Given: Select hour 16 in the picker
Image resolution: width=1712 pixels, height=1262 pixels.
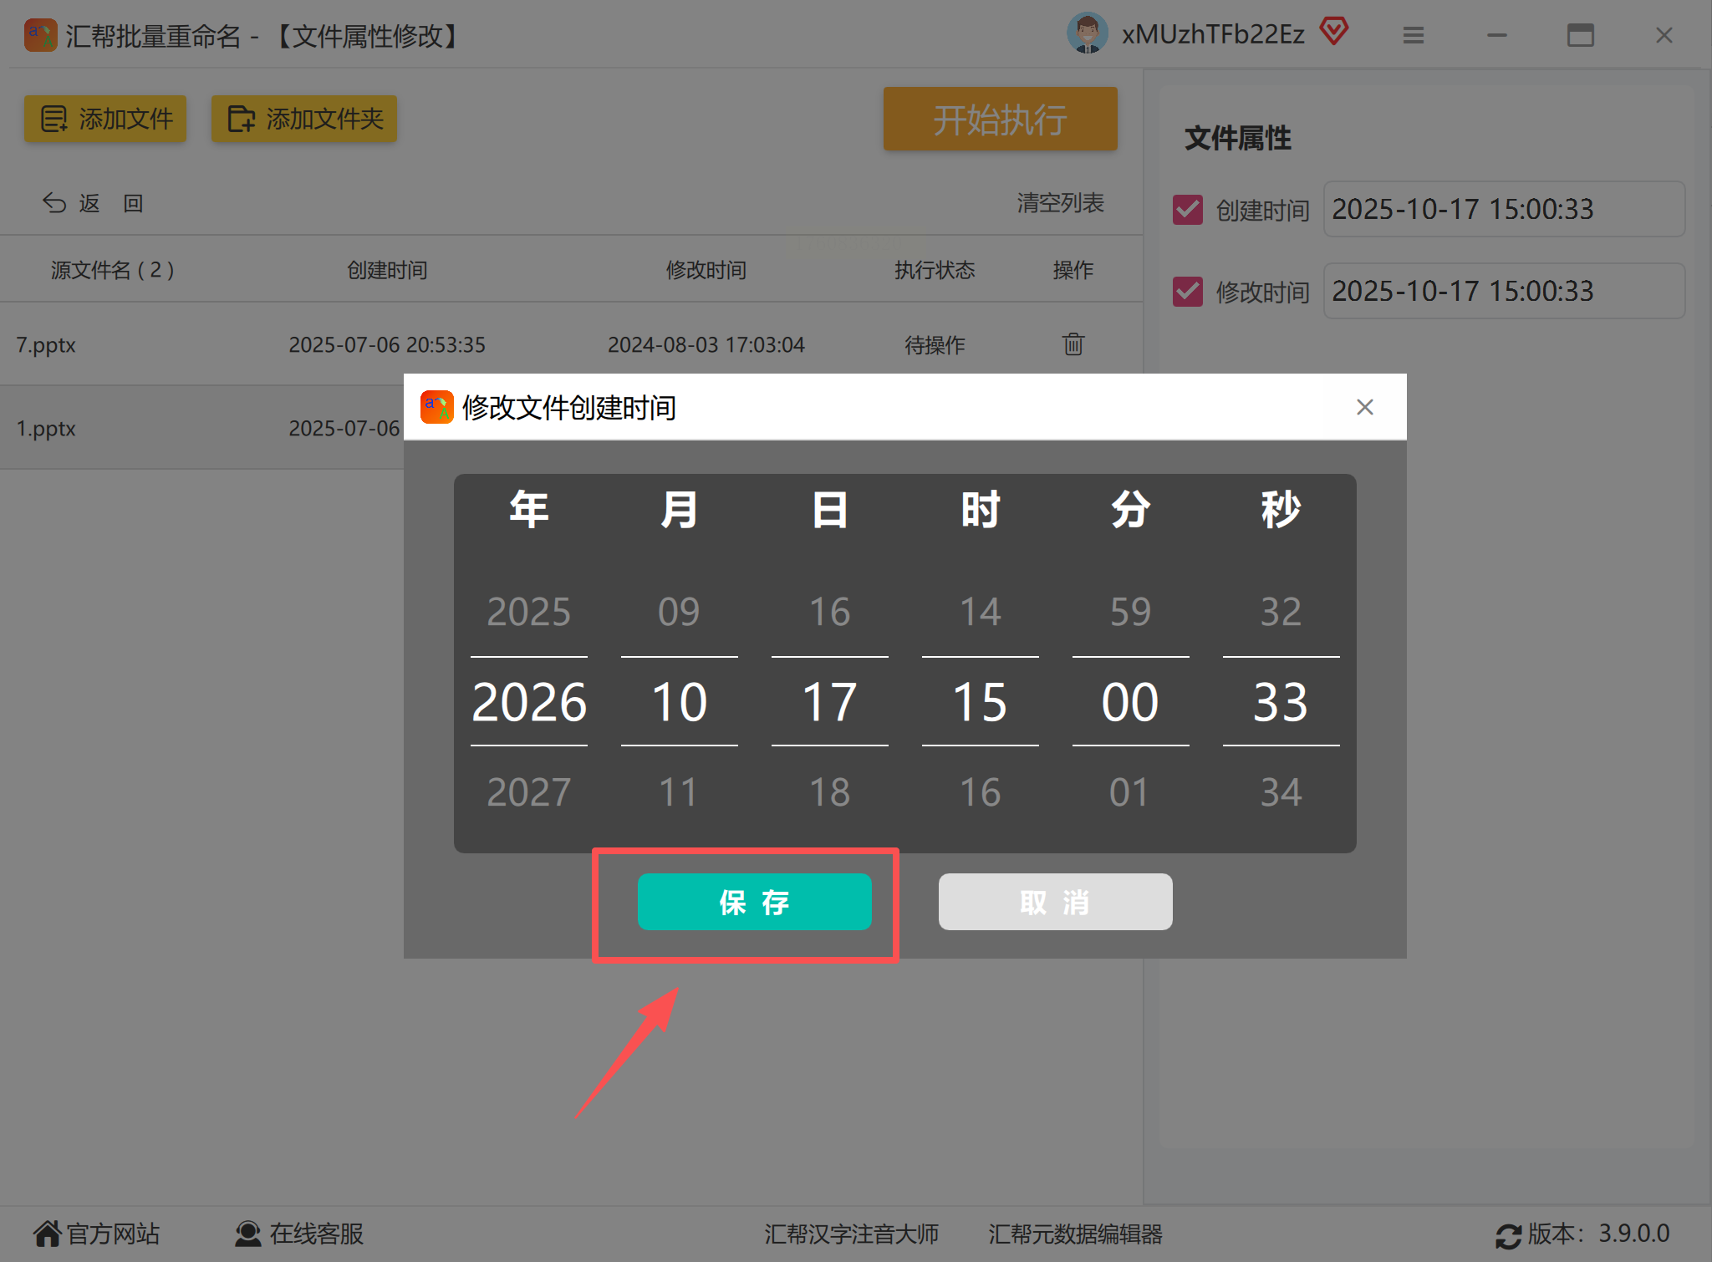Looking at the screenshot, I should coord(980,791).
